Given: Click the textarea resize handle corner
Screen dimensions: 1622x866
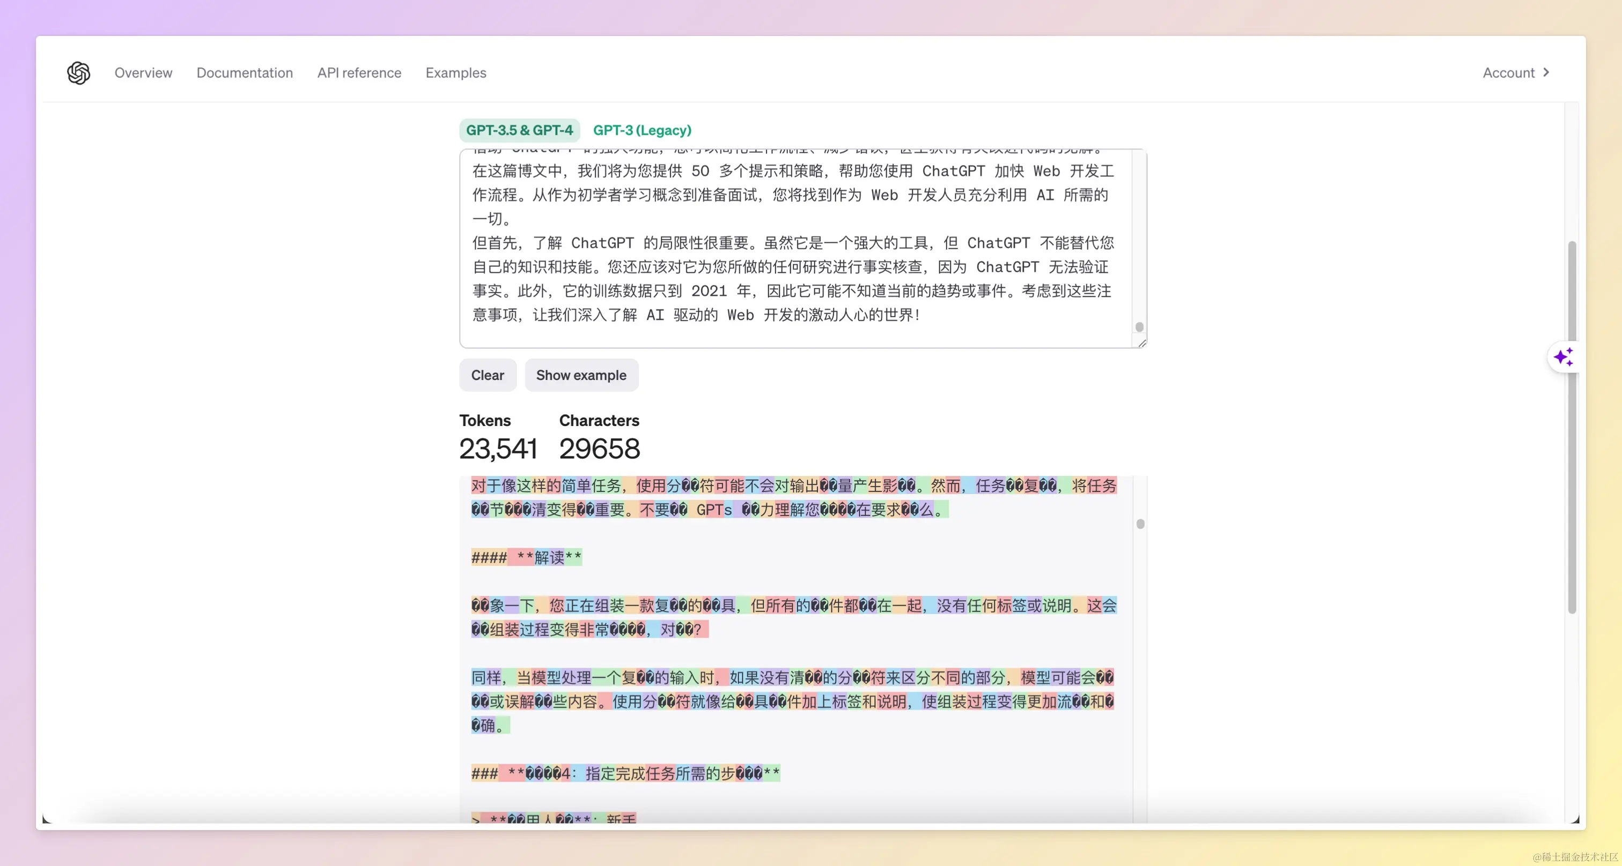Looking at the screenshot, I should click(x=1141, y=343).
